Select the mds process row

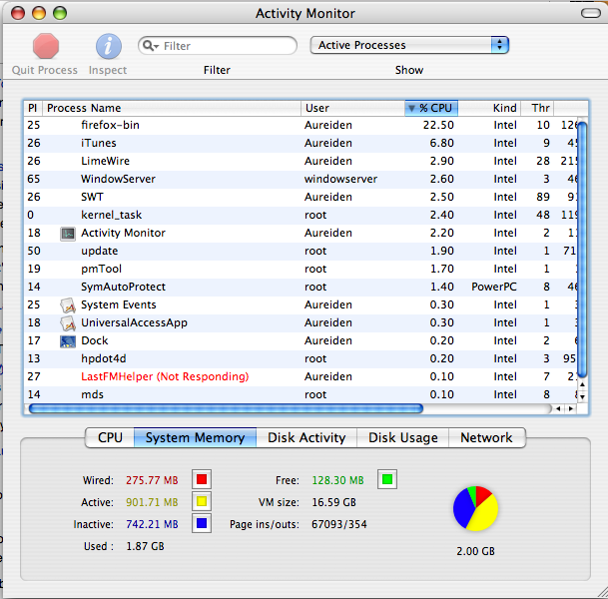coord(301,394)
